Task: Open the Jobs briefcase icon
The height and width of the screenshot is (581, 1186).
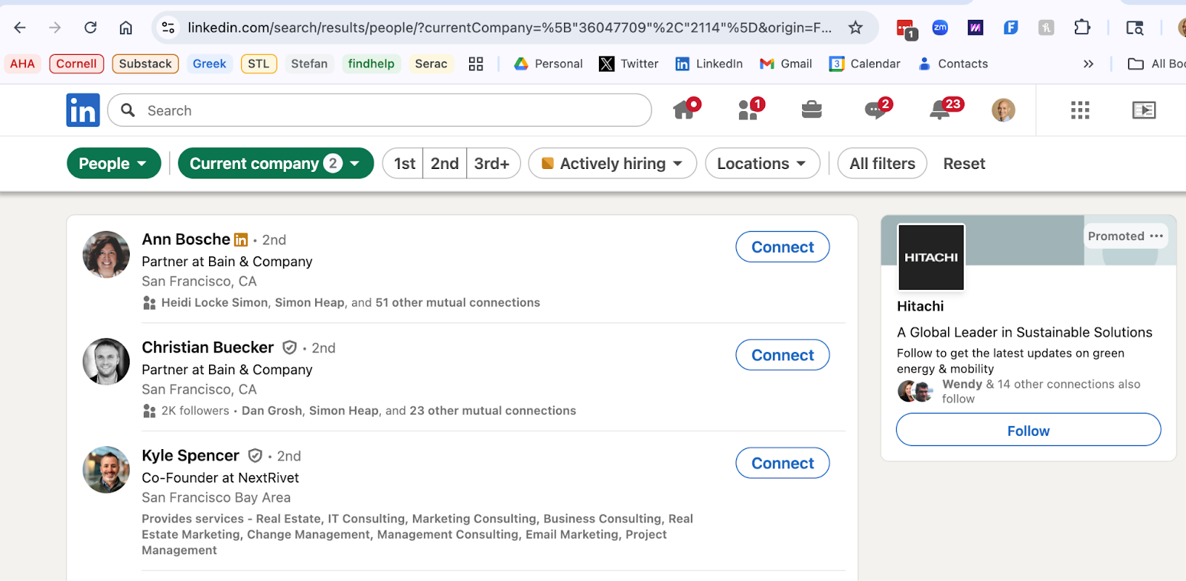Action: click(812, 110)
